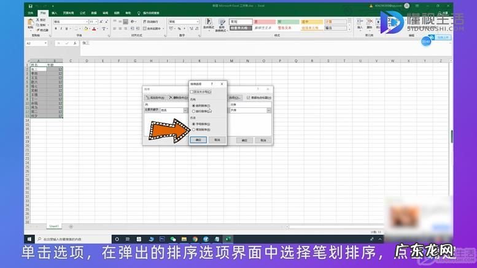This screenshot has width=477, height=268.
Task: Click Increase Font Size icon
Action: [101, 21]
